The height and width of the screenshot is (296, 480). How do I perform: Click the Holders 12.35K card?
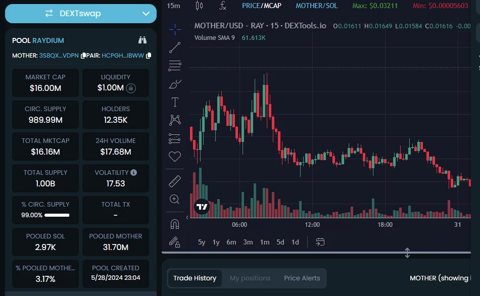click(x=116, y=115)
